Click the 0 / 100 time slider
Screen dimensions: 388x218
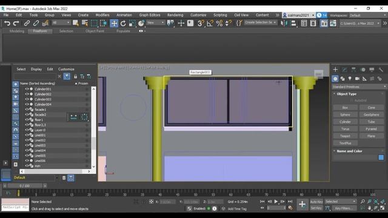24,186
